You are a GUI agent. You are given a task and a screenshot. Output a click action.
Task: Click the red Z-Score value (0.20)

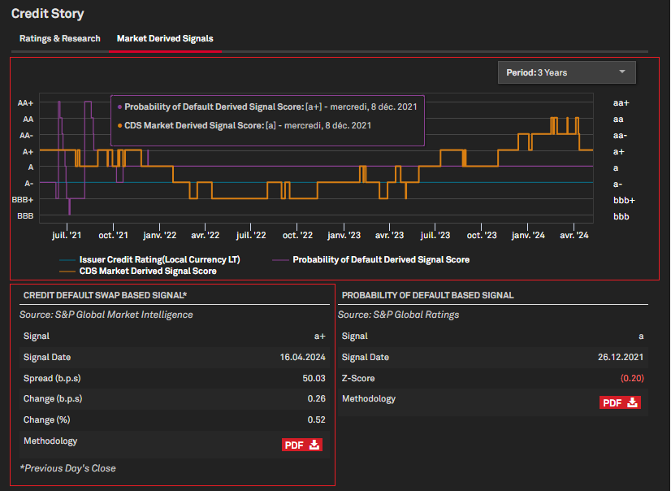coord(632,378)
